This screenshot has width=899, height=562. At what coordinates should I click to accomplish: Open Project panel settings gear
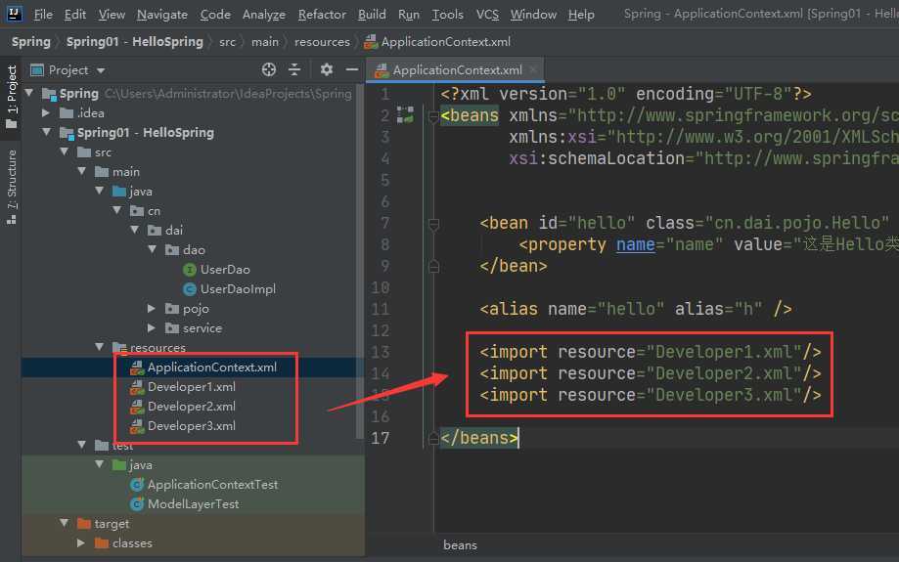(x=326, y=70)
